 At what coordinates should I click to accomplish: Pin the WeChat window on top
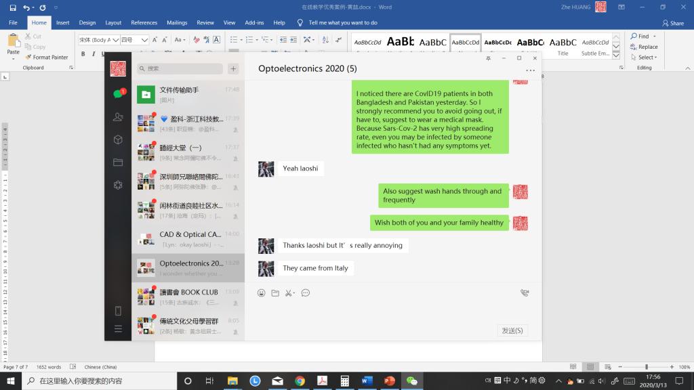point(489,58)
